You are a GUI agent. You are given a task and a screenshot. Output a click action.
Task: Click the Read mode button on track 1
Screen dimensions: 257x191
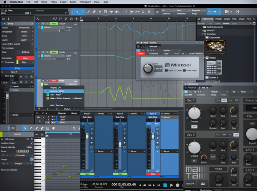(54, 24)
